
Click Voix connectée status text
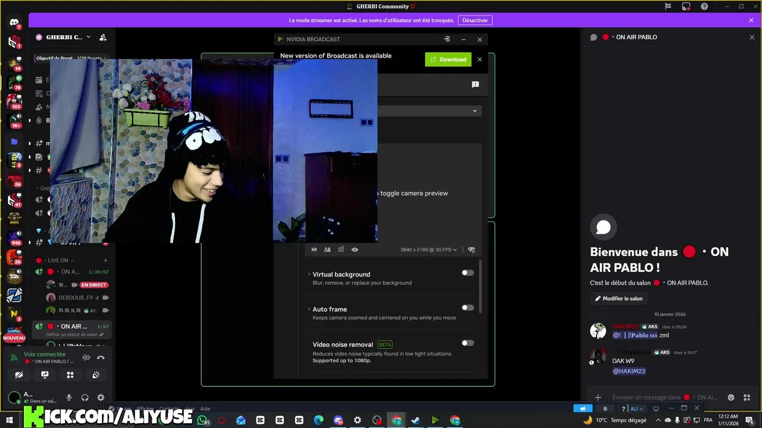[45, 354]
